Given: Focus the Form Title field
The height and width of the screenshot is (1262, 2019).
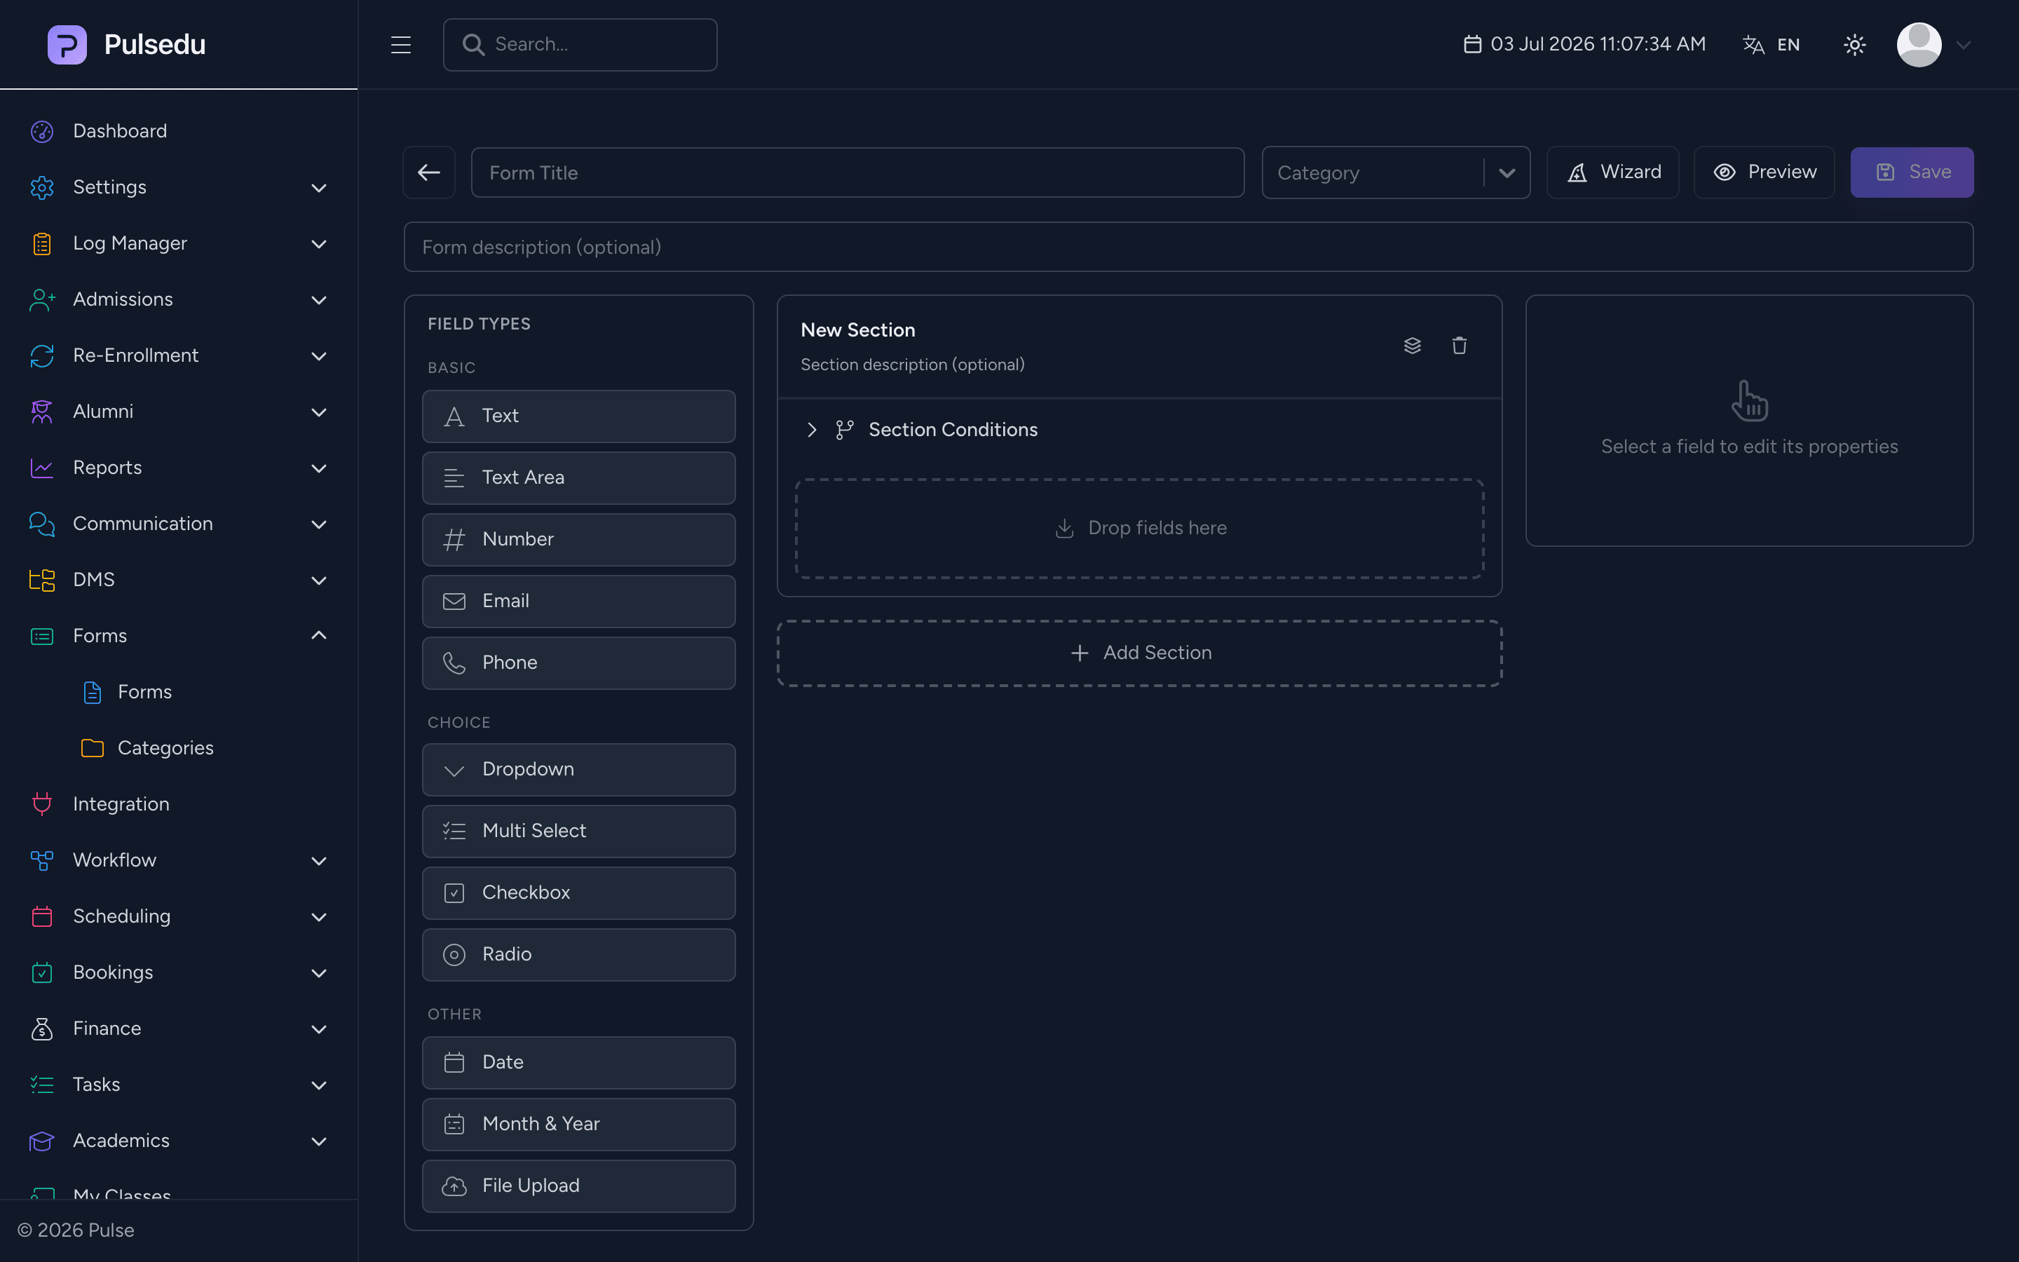Looking at the screenshot, I should point(857,172).
